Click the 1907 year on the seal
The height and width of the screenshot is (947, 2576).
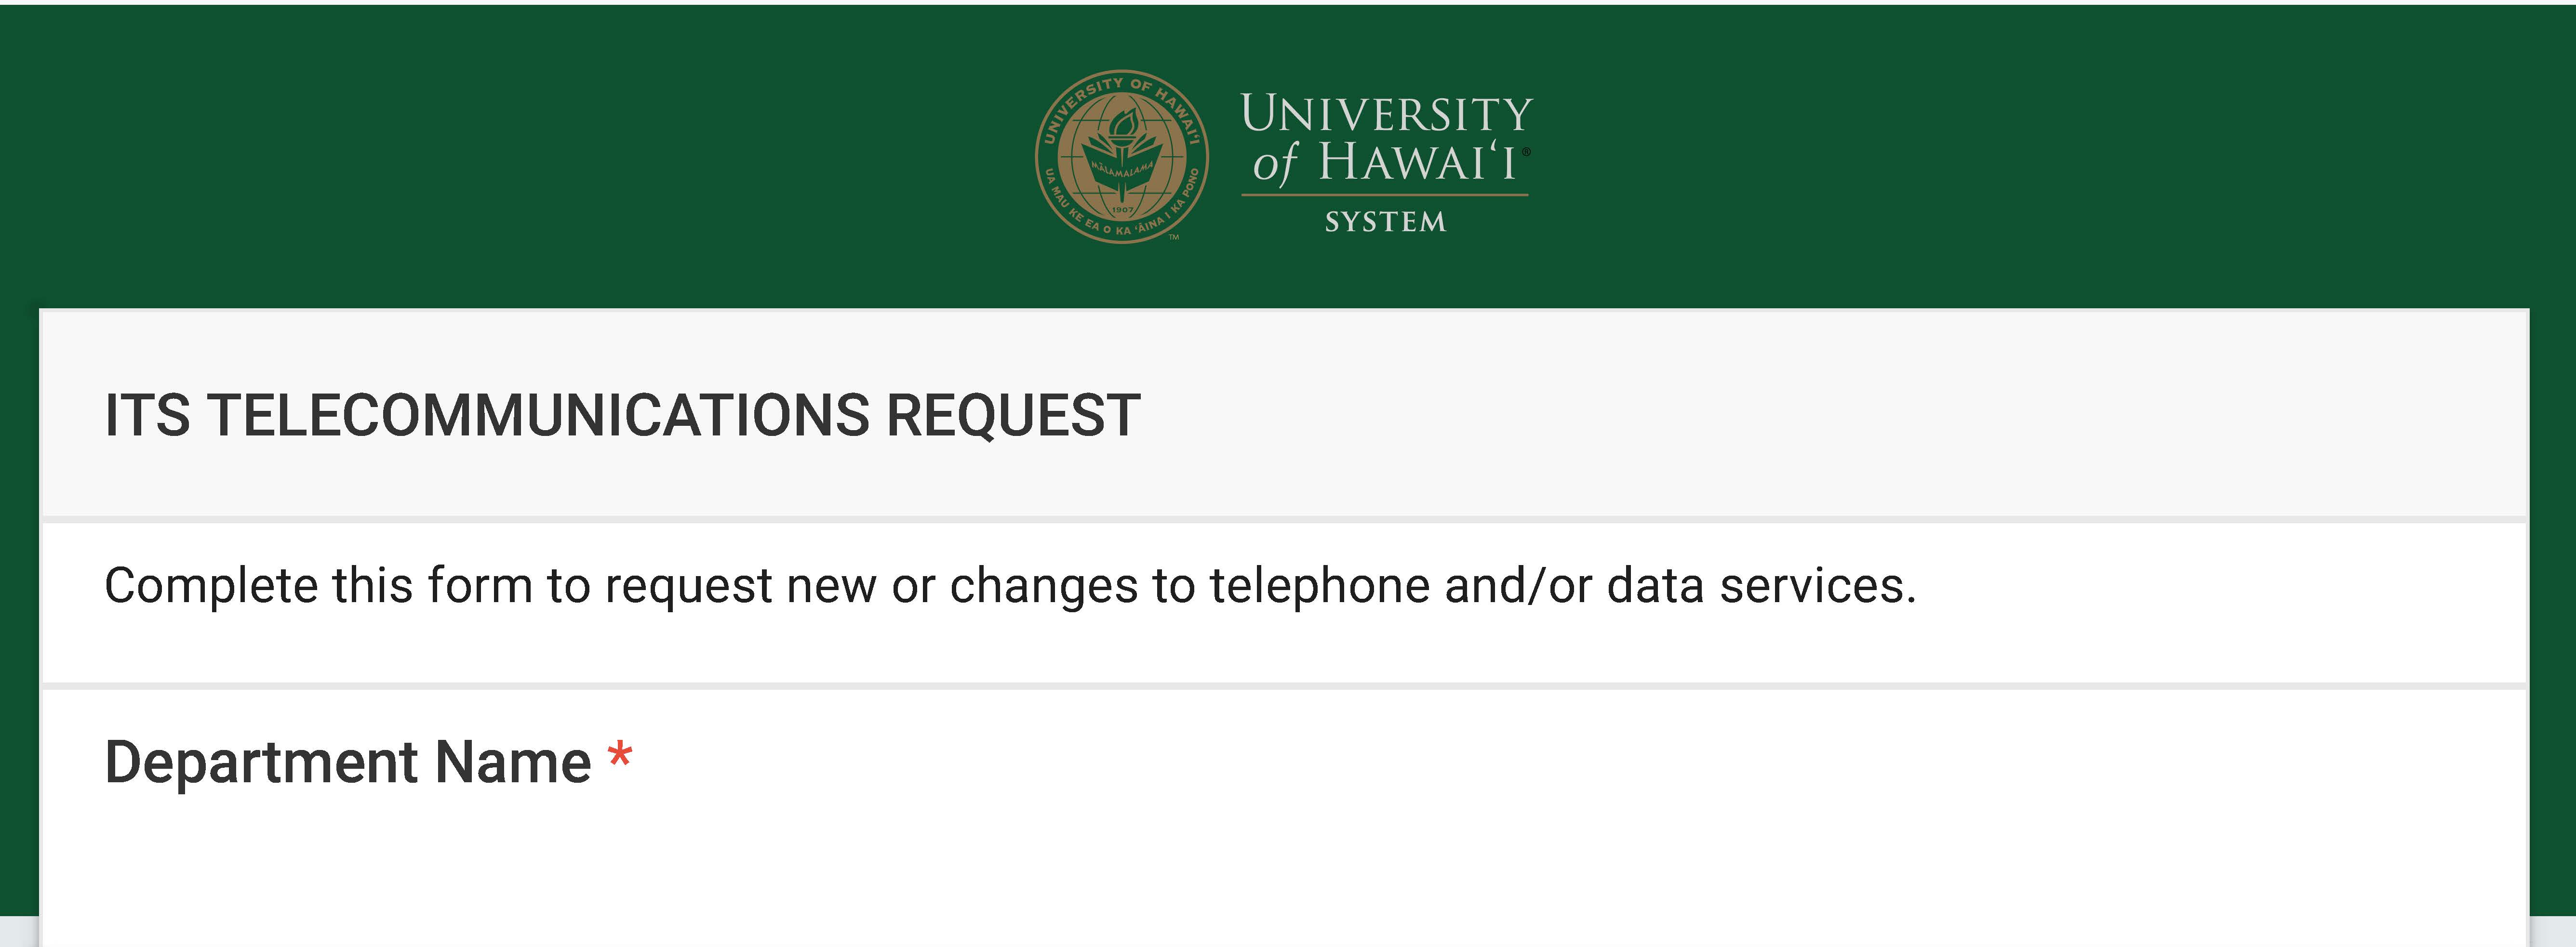coord(1123,210)
